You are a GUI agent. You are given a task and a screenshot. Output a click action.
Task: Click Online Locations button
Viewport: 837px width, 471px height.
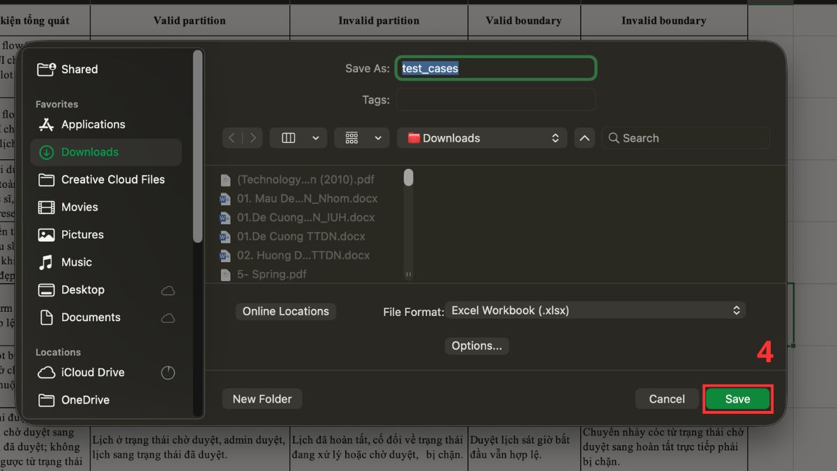point(286,311)
